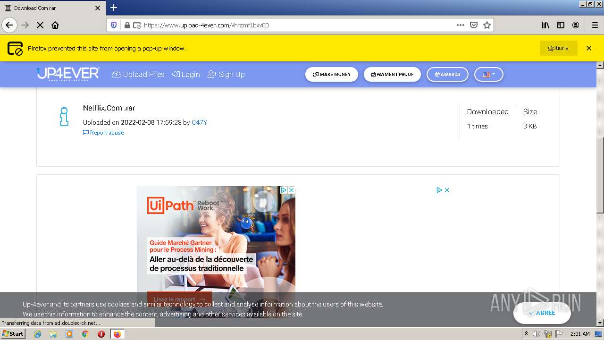Open the volume speaker tray icon
This screenshot has height=340, width=604.
click(537, 334)
